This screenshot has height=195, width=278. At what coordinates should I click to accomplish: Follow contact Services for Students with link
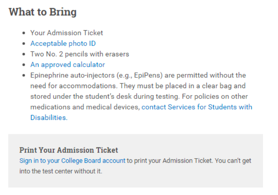[x=197, y=107]
